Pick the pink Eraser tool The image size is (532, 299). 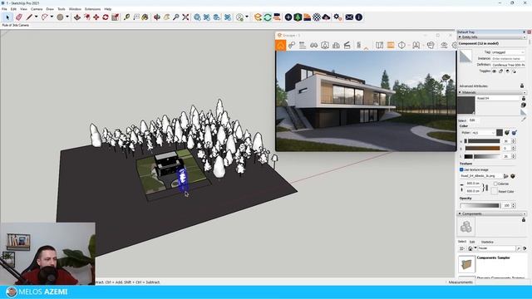point(18,17)
